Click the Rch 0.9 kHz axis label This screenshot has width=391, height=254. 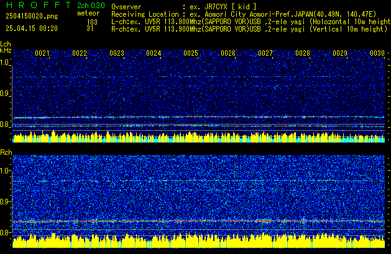[5, 201]
